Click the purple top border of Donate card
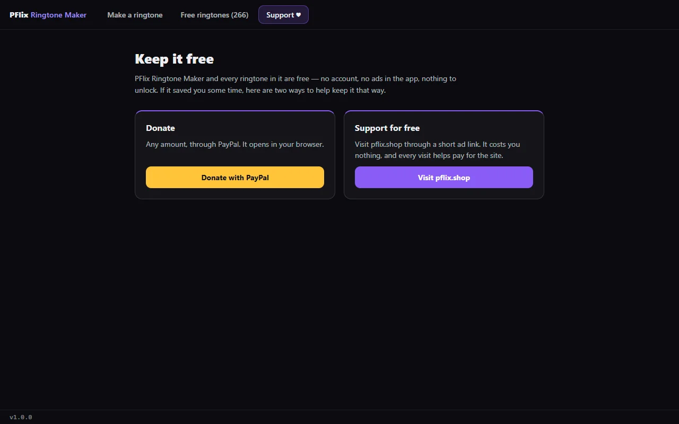This screenshot has height=424, width=679. tap(235, 111)
